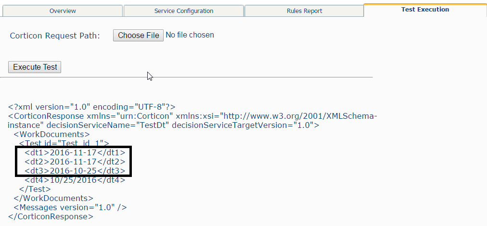Go to the Rules Report tab
Image resolution: width=487 pixels, height=226 pixels.
pyautogui.click(x=304, y=11)
